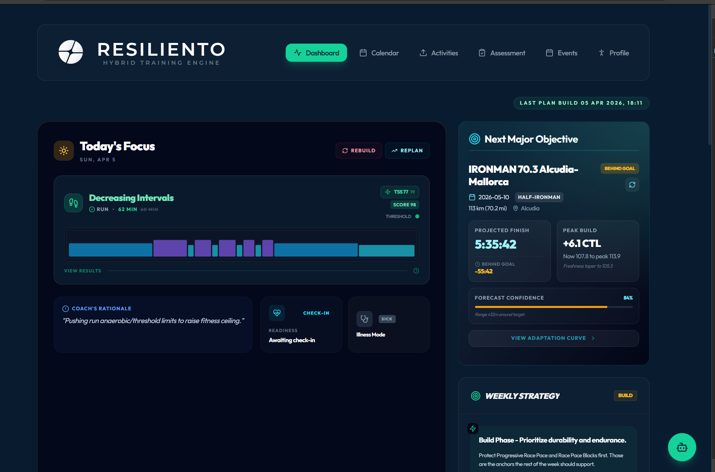Toggle the Threshold green indicator dot
This screenshot has height=472, width=715.
417,216
